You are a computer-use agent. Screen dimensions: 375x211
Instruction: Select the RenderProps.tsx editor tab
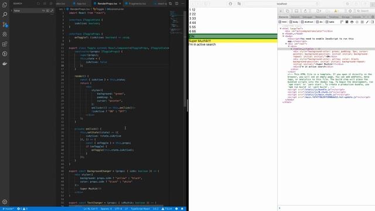coord(107,4)
